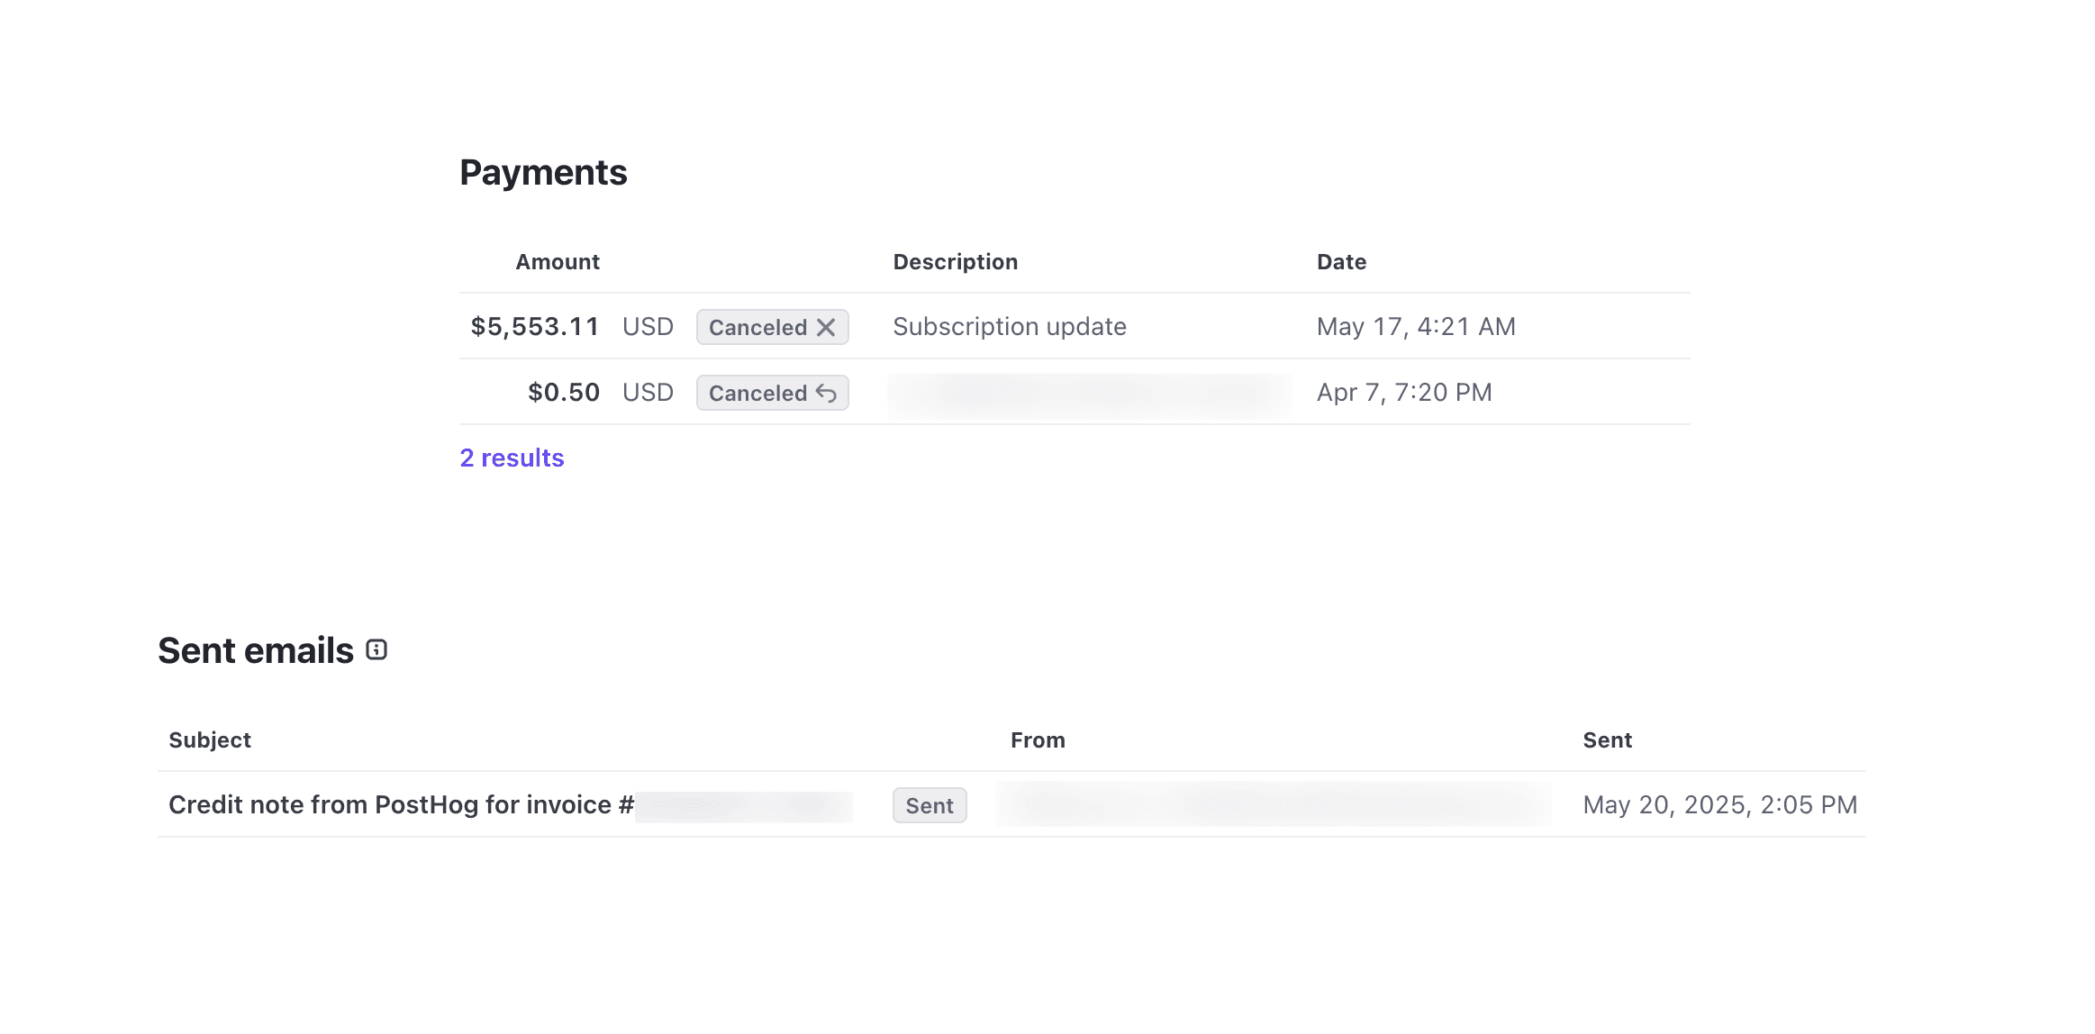Click the From column header
This screenshot has width=2095, height=1034.
pyautogui.click(x=1038, y=739)
